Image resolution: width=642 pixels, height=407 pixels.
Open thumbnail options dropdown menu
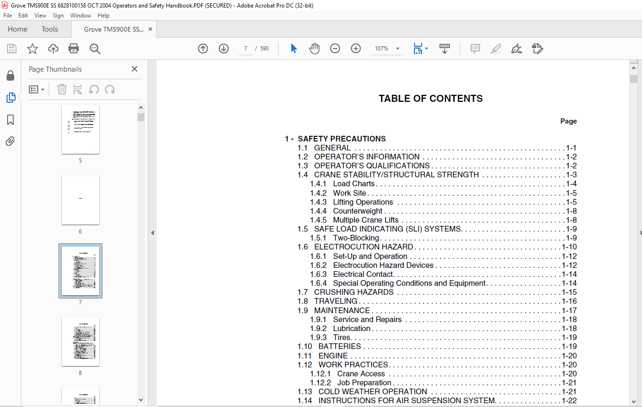point(36,89)
